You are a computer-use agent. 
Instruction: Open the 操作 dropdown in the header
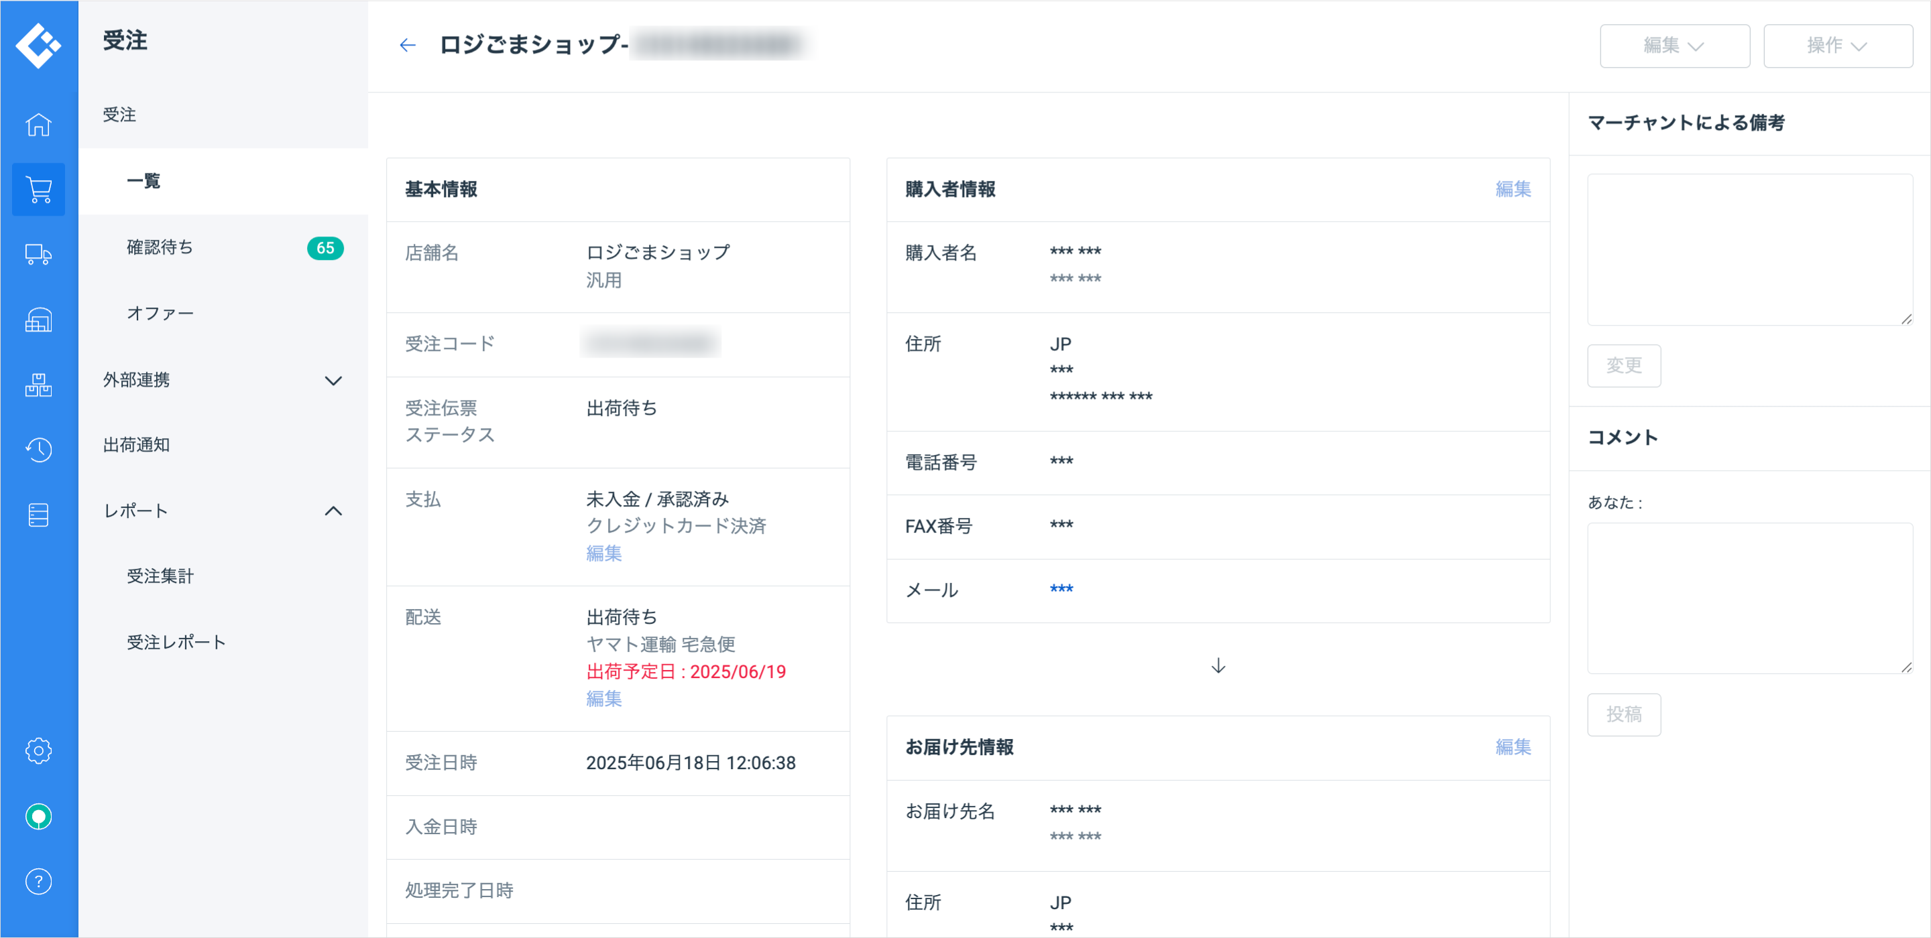point(1838,46)
